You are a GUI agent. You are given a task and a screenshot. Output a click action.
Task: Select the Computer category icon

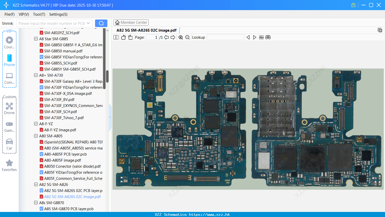[9, 78]
